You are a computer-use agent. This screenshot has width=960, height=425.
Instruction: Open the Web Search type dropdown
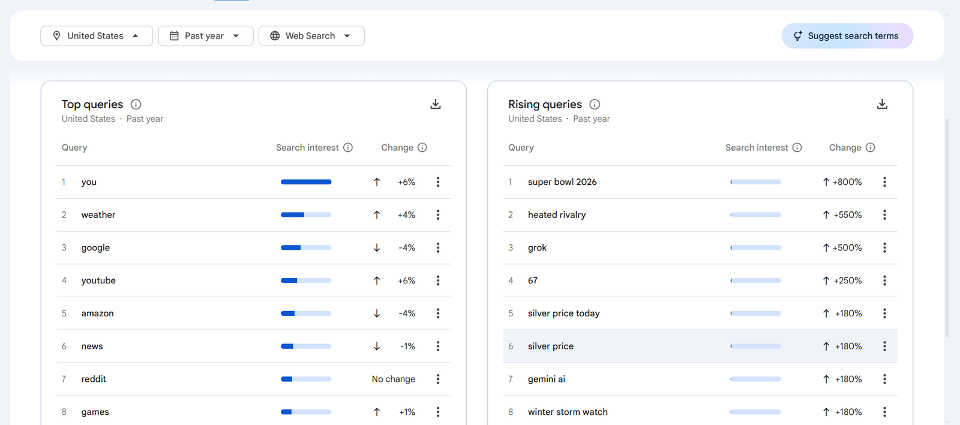[x=311, y=36]
